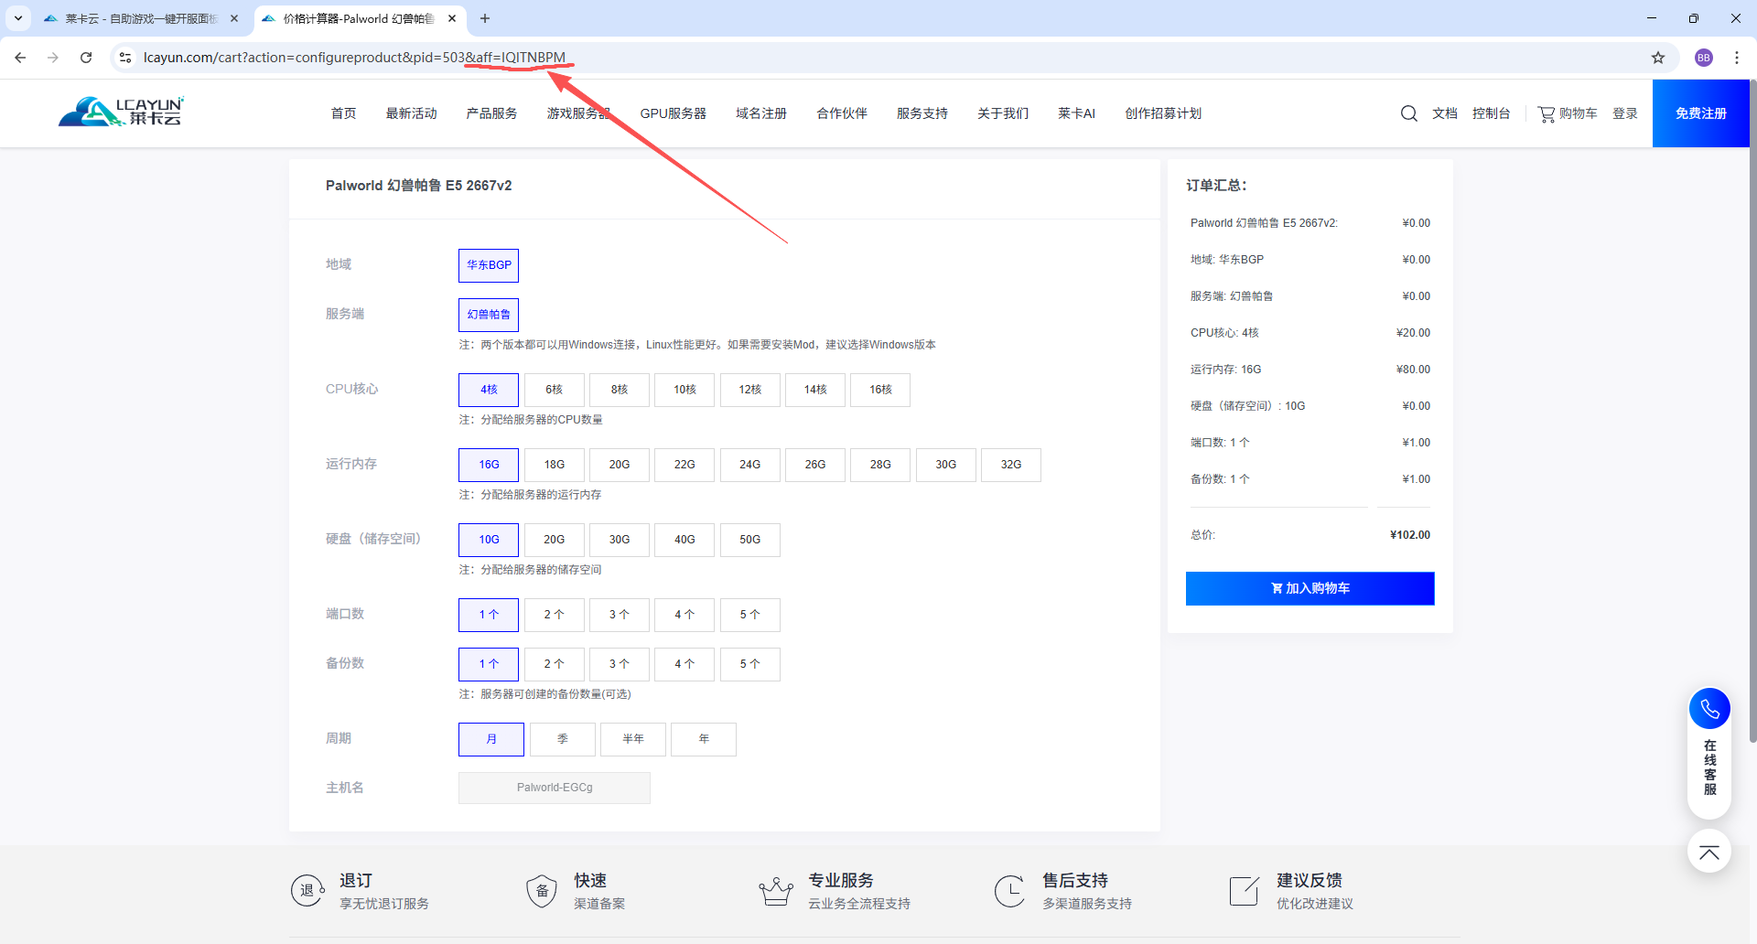Click the 免费注册 button
This screenshot has height=944, width=1757.
point(1700,113)
